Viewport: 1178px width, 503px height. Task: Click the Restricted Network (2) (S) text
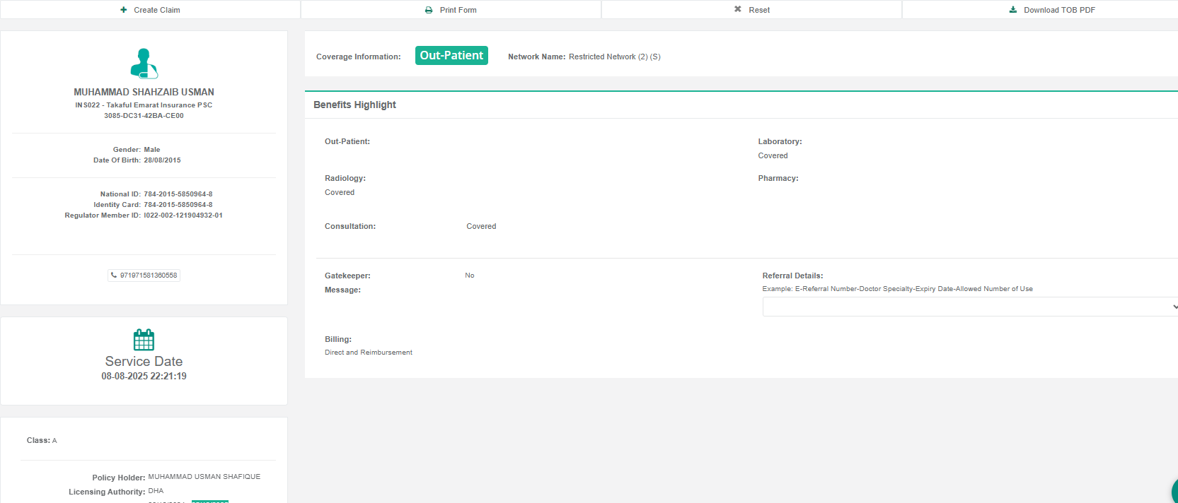(x=614, y=57)
